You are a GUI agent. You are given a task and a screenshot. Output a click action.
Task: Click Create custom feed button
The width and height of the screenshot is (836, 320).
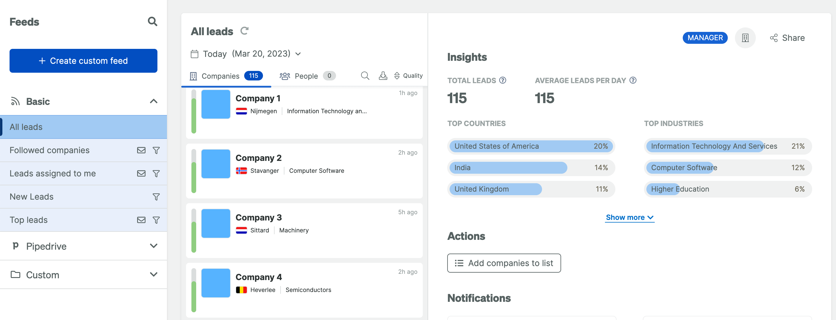pos(83,61)
